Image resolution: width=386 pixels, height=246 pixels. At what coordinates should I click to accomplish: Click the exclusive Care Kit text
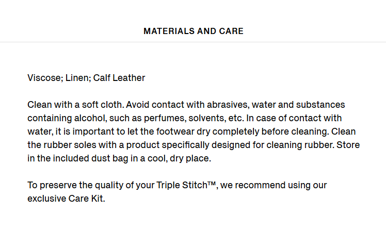coord(66,199)
